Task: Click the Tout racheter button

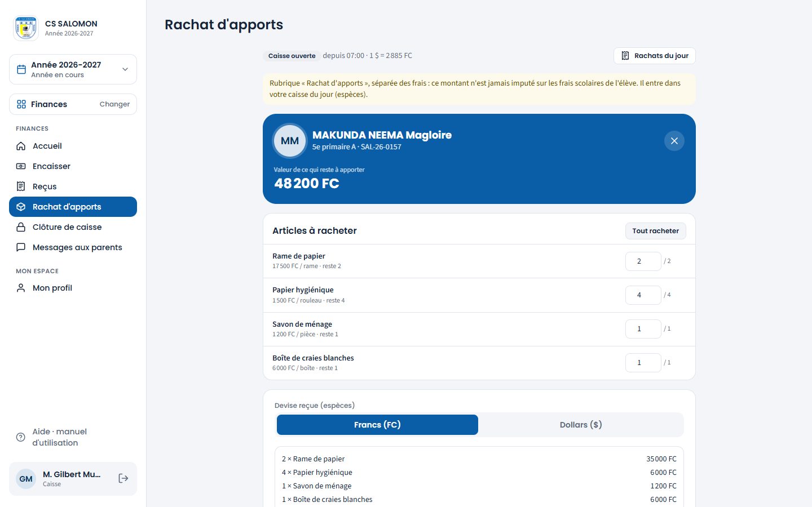Action: point(656,231)
